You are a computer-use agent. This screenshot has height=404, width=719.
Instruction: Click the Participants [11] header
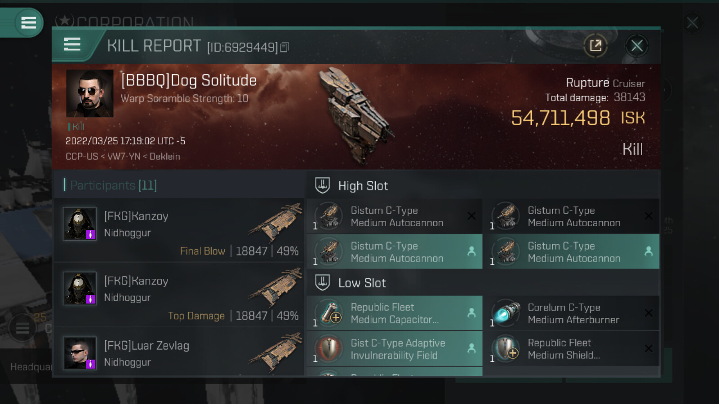click(113, 185)
